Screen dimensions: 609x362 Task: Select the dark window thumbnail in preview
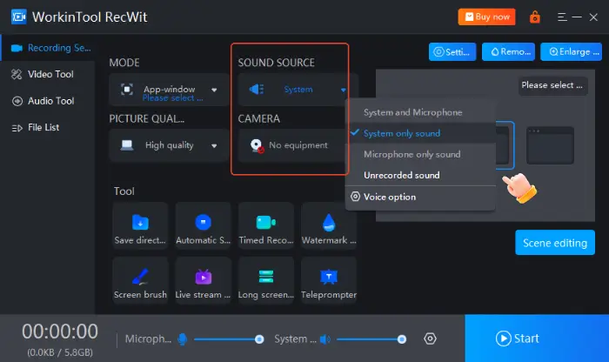(x=550, y=145)
